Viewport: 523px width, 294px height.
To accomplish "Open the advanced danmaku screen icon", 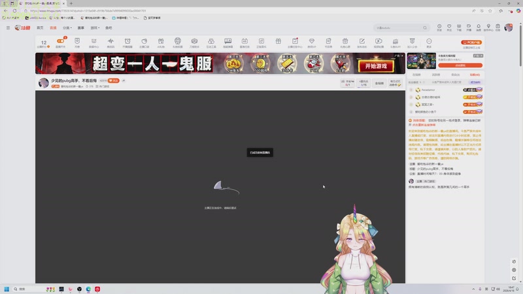I will pos(228,42).
